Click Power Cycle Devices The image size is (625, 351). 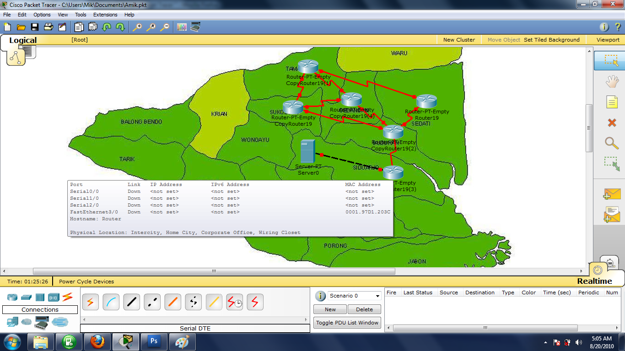point(86,282)
